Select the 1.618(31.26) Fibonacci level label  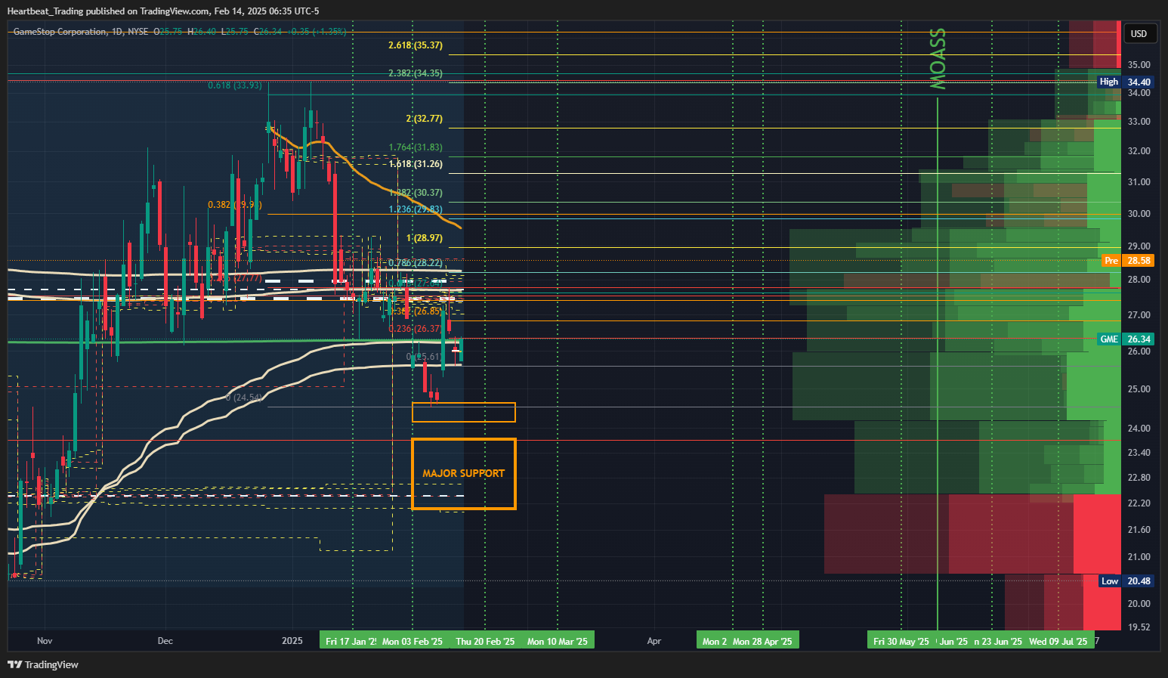tap(416, 164)
